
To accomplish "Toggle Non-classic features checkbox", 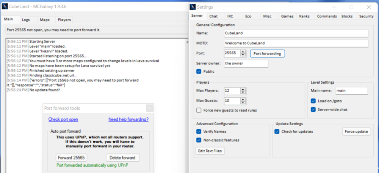I will (199, 140).
